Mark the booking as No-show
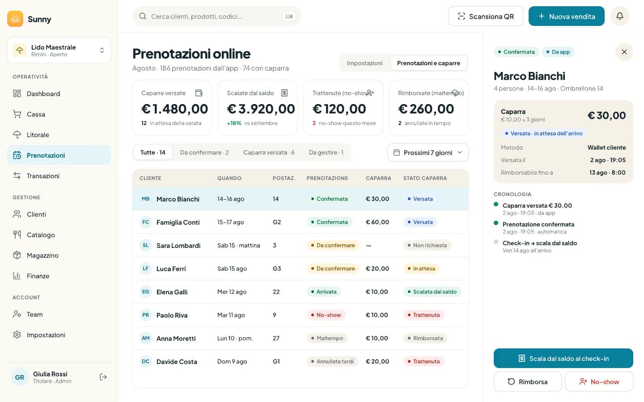 coord(599,381)
